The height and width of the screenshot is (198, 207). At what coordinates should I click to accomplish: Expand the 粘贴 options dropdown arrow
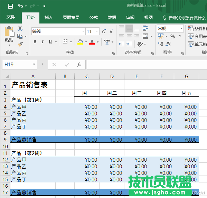(9, 45)
